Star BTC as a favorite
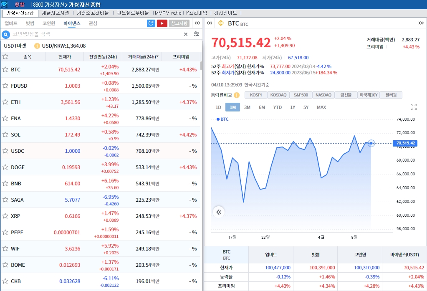 click(5, 69)
